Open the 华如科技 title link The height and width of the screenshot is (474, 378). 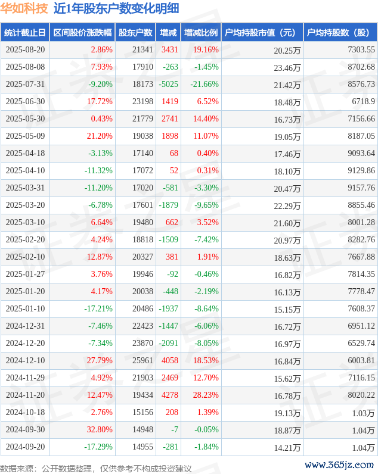pos(24,8)
